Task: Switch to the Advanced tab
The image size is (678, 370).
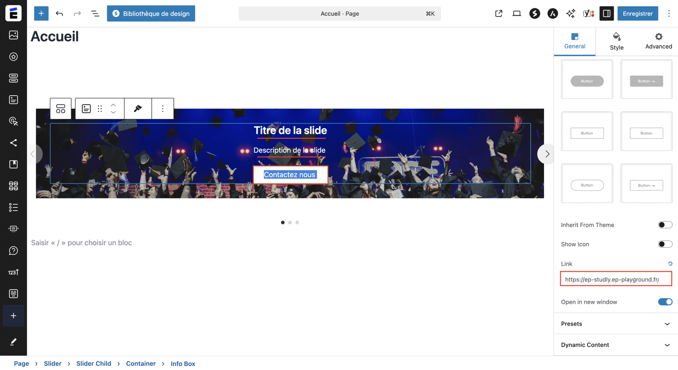Action: point(659,41)
